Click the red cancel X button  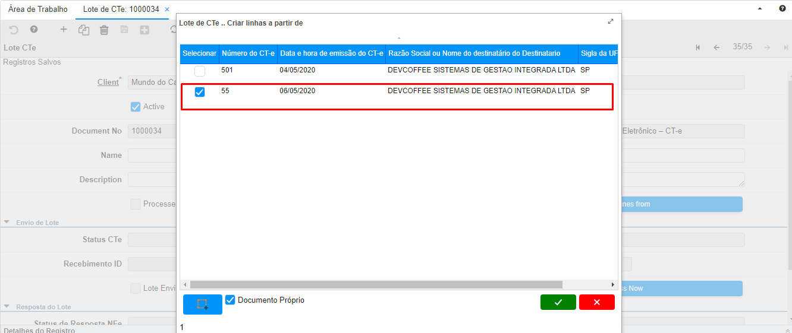(597, 302)
